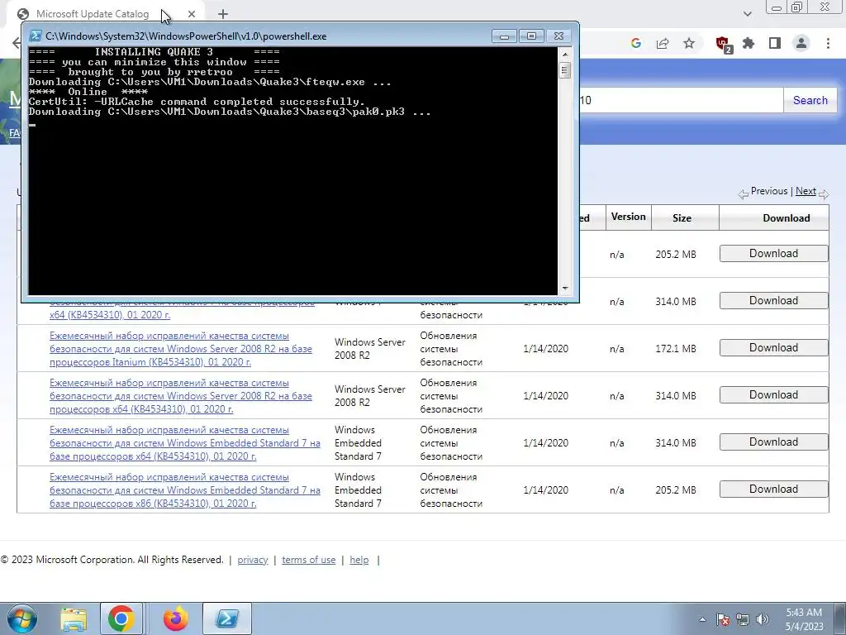Viewport: 846px width, 635px height.
Task: Click the 172.1 MB size cell
Action: click(676, 349)
